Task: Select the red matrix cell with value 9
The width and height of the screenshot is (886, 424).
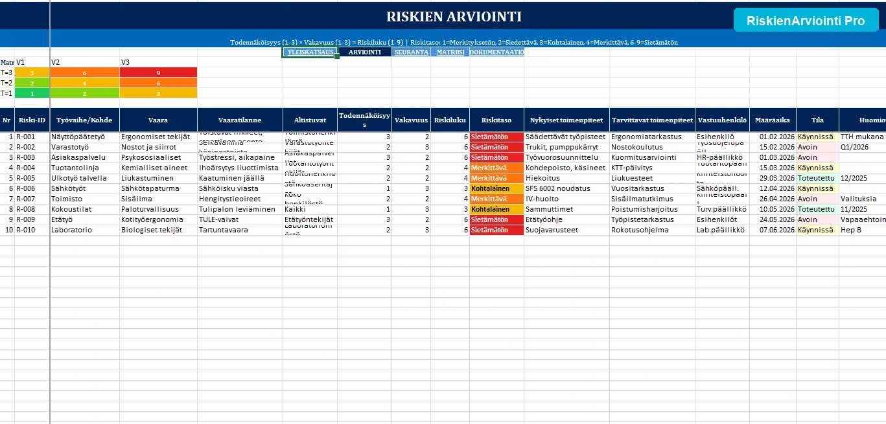Action: [x=158, y=73]
